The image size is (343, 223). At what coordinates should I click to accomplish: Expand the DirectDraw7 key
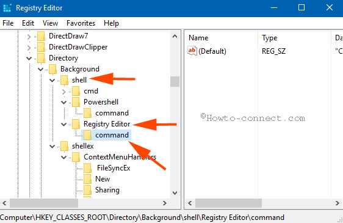coord(29,37)
